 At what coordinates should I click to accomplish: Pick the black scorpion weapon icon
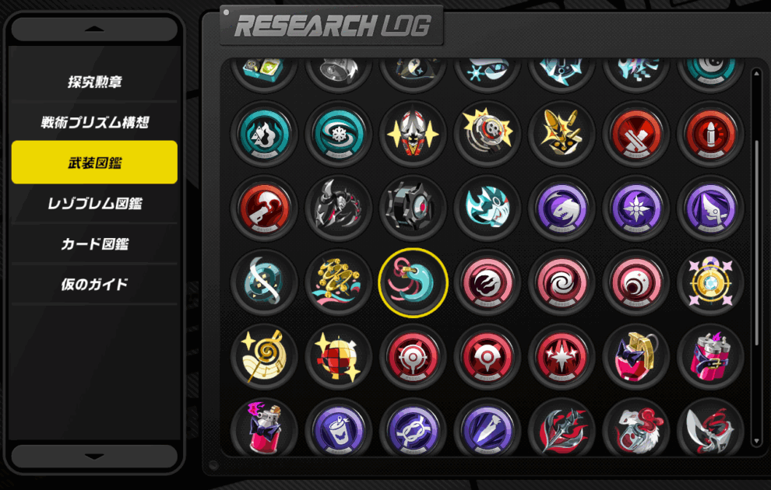[x=338, y=208]
